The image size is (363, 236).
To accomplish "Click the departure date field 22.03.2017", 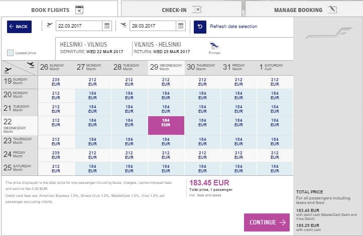I will 79,26.
